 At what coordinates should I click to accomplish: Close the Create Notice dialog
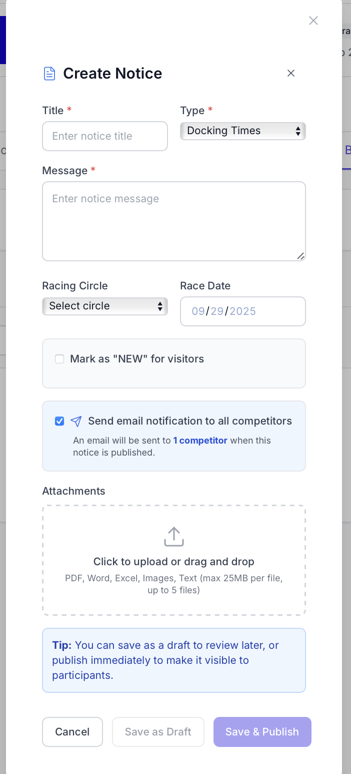coord(291,73)
